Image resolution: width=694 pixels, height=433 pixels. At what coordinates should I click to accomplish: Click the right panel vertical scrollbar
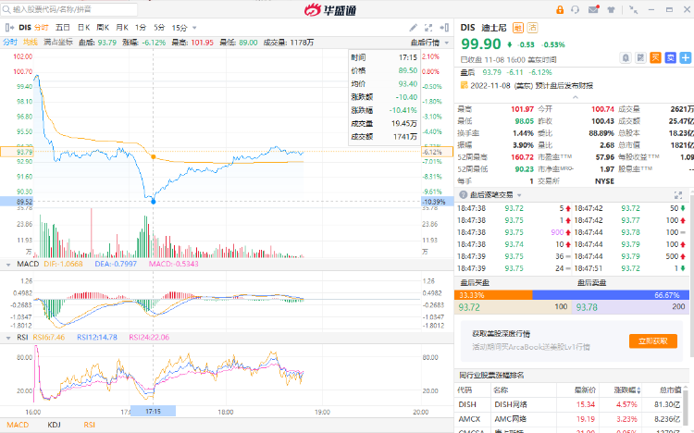(x=691, y=278)
